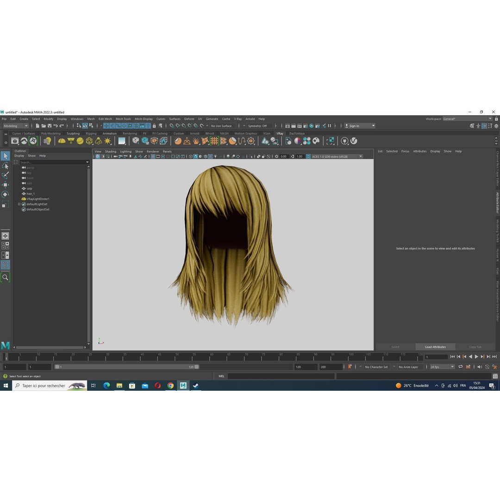The width and height of the screenshot is (500, 500).
Task: Click the V-Ray fur shelf icon
Action: click(196, 141)
